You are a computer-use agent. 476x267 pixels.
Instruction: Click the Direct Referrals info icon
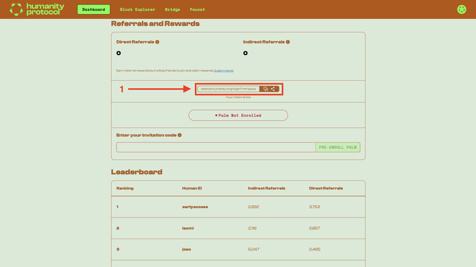click(157, 42)
